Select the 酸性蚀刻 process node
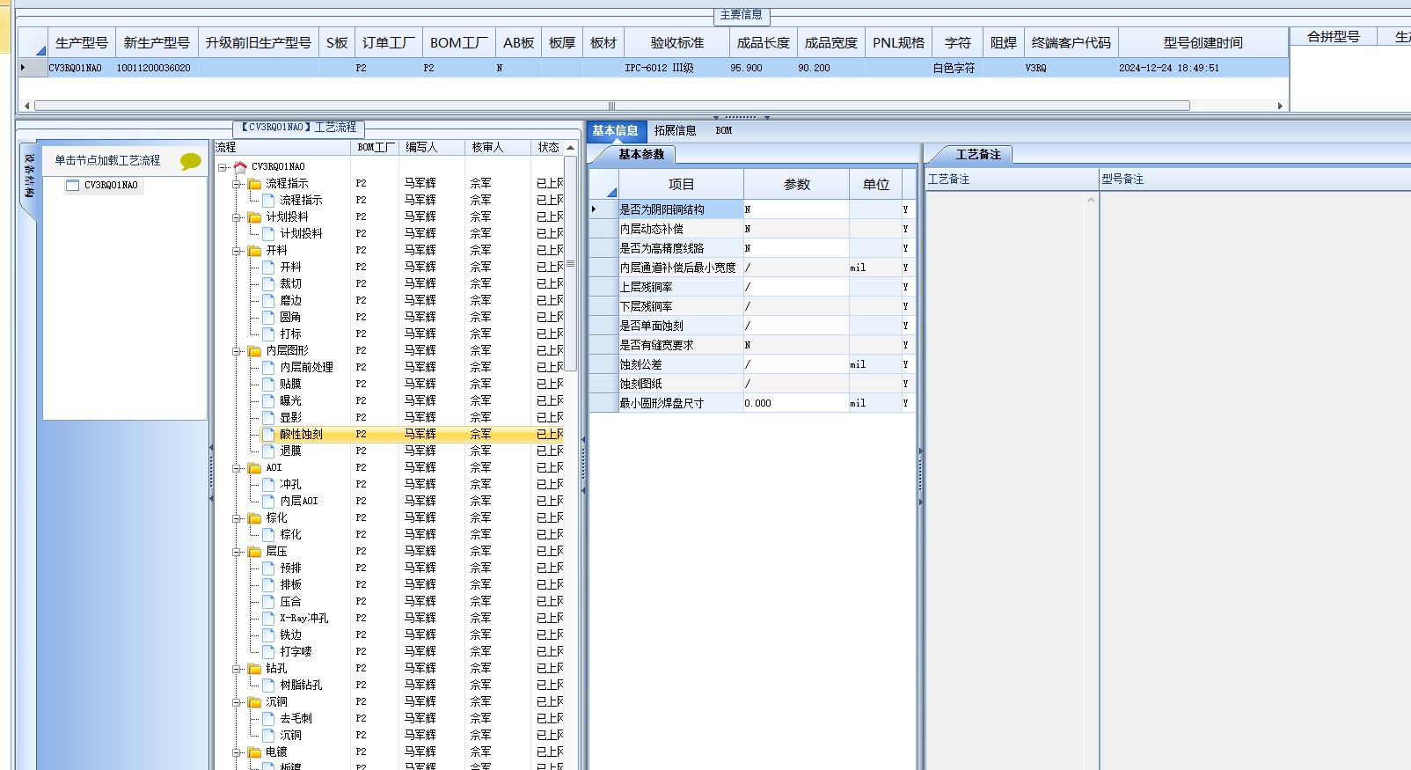Screen dimensions: 1411x770 click(301, 434)
